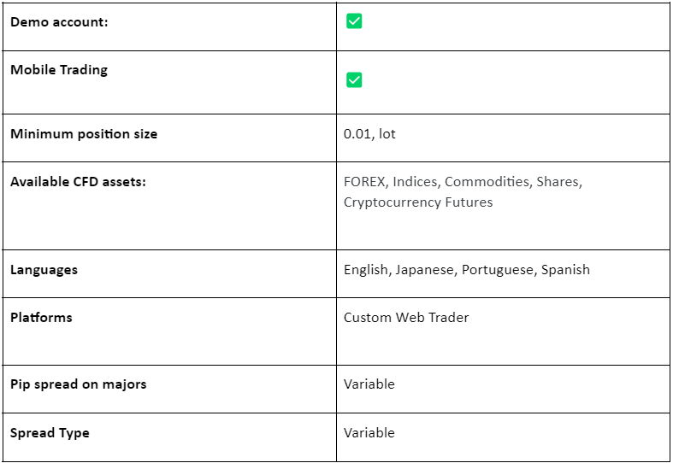Image resolution: width=673 pixels, height=463 pixels.
Task: Click the 'Custom Web Trader' value
Action: tap(406, 318)
